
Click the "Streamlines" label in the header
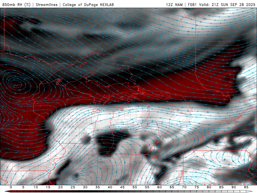coord(47,5)
